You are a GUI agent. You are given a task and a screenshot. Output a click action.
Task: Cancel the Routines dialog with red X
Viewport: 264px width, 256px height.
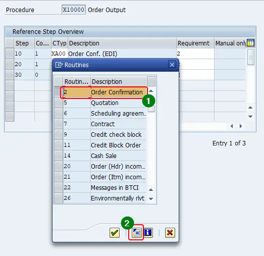(170, 233)
